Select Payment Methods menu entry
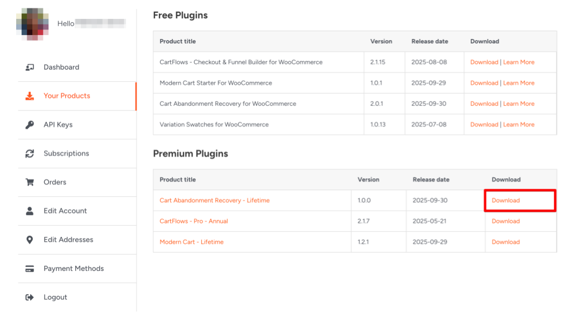This screenshot has height=326, width=575. 74,269
